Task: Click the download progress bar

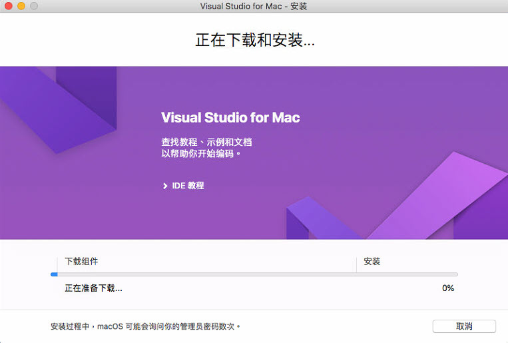Action: (x=254, y=274)
